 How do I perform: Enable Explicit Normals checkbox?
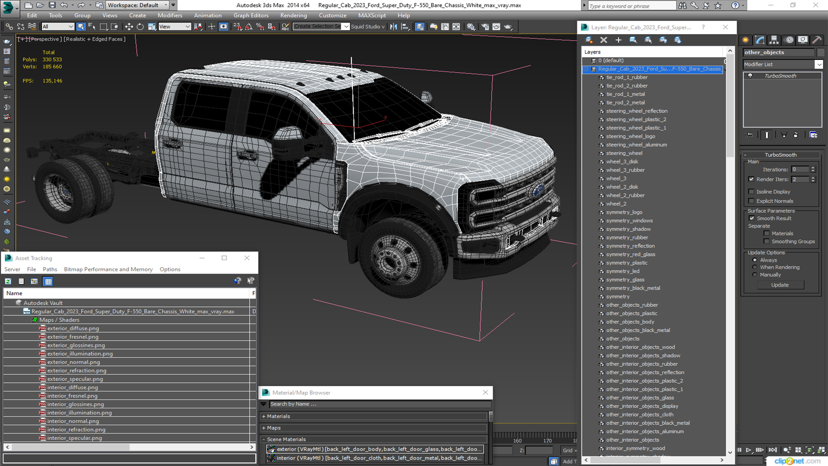tap(751, 201)
